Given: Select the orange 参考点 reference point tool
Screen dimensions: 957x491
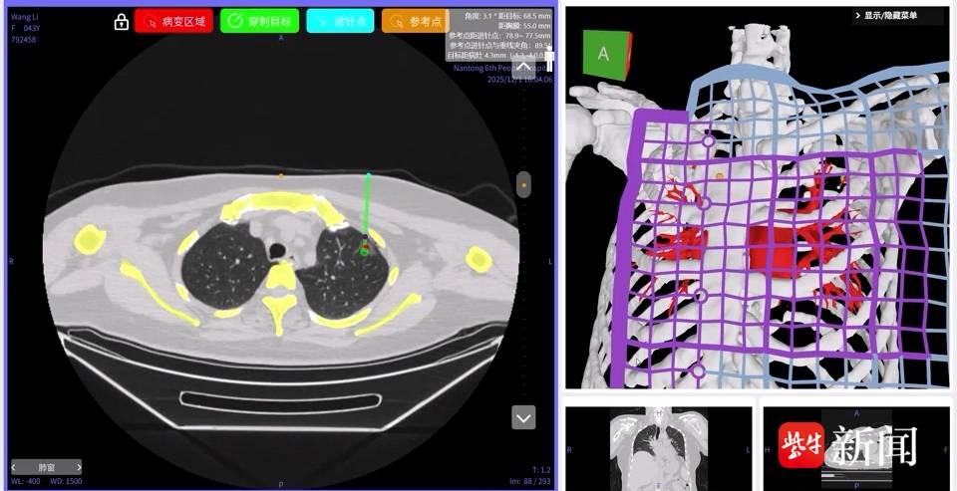Looking at the screenshot, I should pos(415,21).
